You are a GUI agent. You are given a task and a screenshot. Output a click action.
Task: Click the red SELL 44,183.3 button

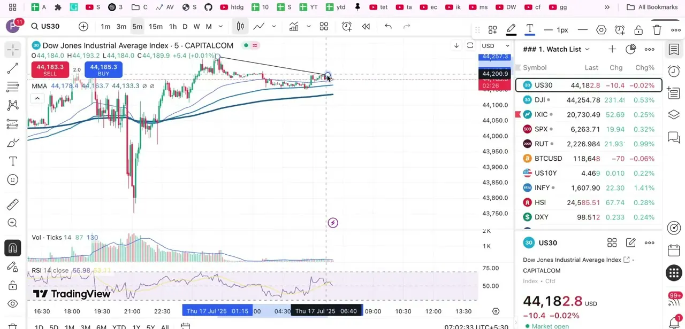(50, 69)
